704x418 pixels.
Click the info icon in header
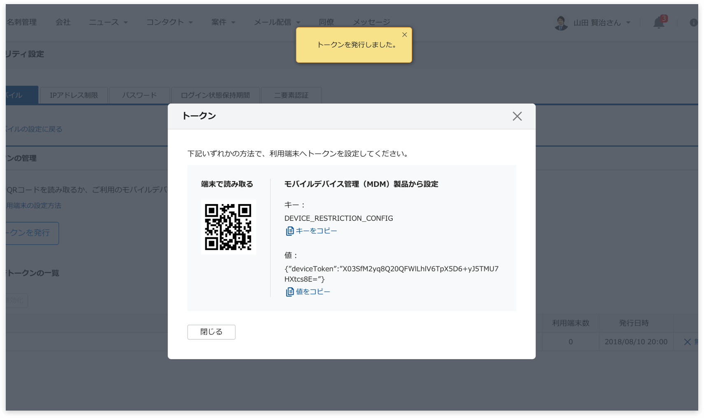(x=694, y=23)
